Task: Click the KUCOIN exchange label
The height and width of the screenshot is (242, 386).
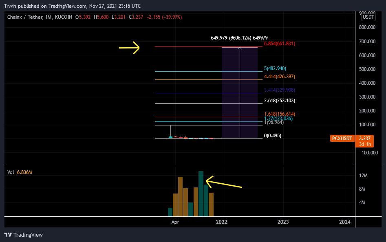Action: click(x=64, y=17)
